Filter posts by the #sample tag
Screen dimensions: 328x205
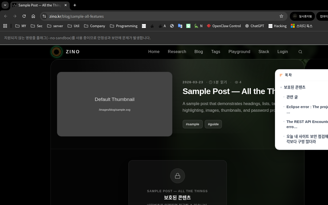192,124
